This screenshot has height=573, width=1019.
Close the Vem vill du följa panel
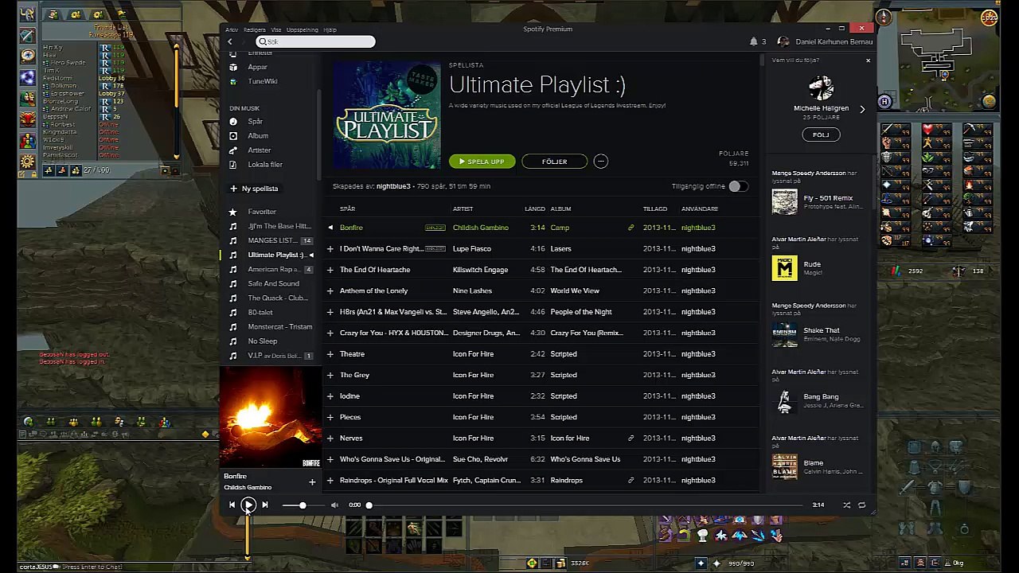click(868, 60)
